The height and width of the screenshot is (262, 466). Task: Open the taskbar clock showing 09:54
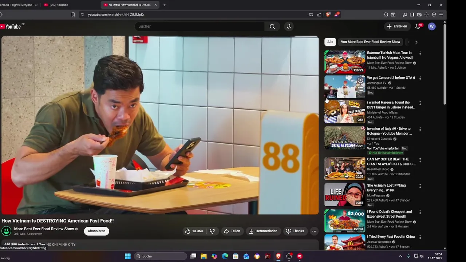(x=435, y=256)
